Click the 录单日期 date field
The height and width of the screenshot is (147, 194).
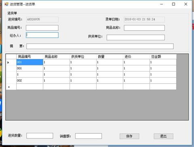(x=144, y=19)
